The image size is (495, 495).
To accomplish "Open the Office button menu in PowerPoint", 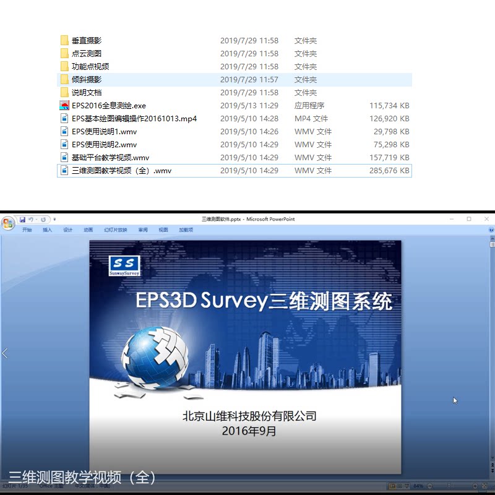I will click(7, 223).
